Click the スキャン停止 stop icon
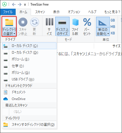The image size is (122, 133). pos(23,22)
